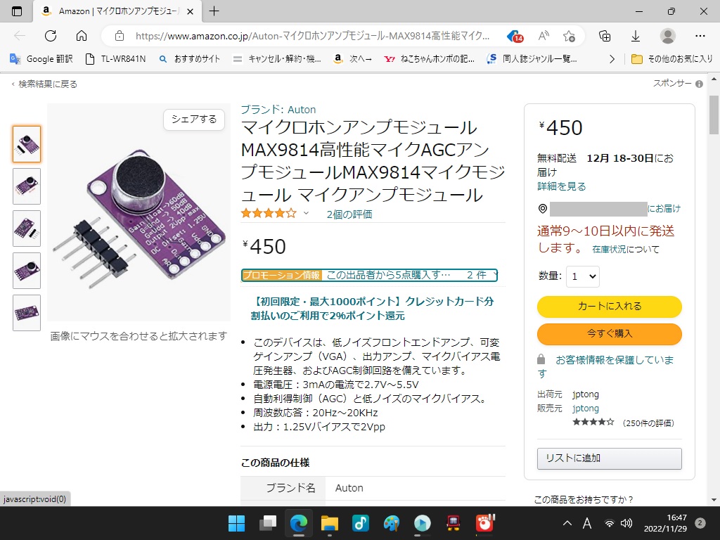Expand the bookmarks bar overflow chevron
Screen dimensions: 720x540
(612, 59)
